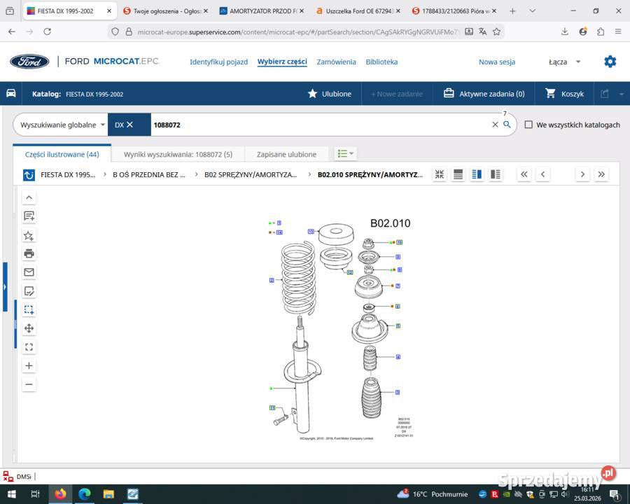
Task: Open the green list-view options dropdown
Action: 344,154
